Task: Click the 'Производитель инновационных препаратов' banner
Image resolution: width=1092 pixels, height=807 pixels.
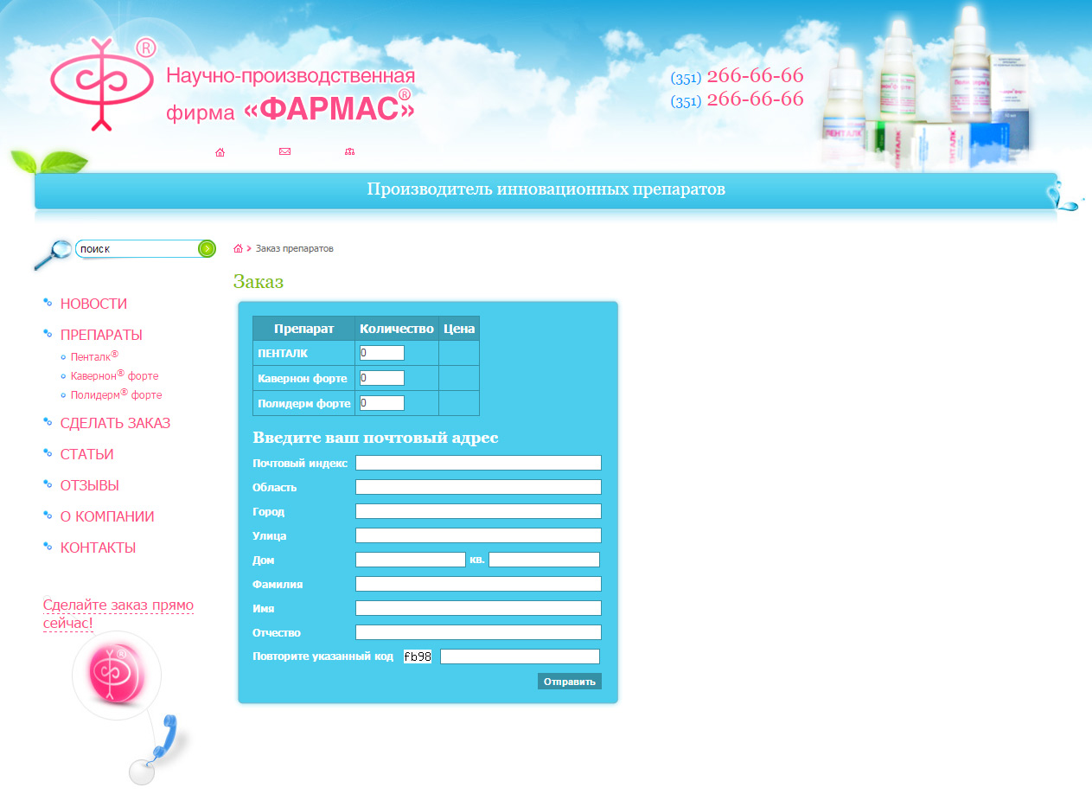Action: click(x=546, y=189)
